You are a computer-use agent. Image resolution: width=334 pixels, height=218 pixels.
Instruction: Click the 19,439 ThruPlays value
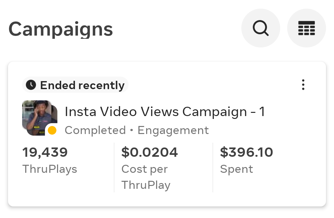[x=45, y=152]
